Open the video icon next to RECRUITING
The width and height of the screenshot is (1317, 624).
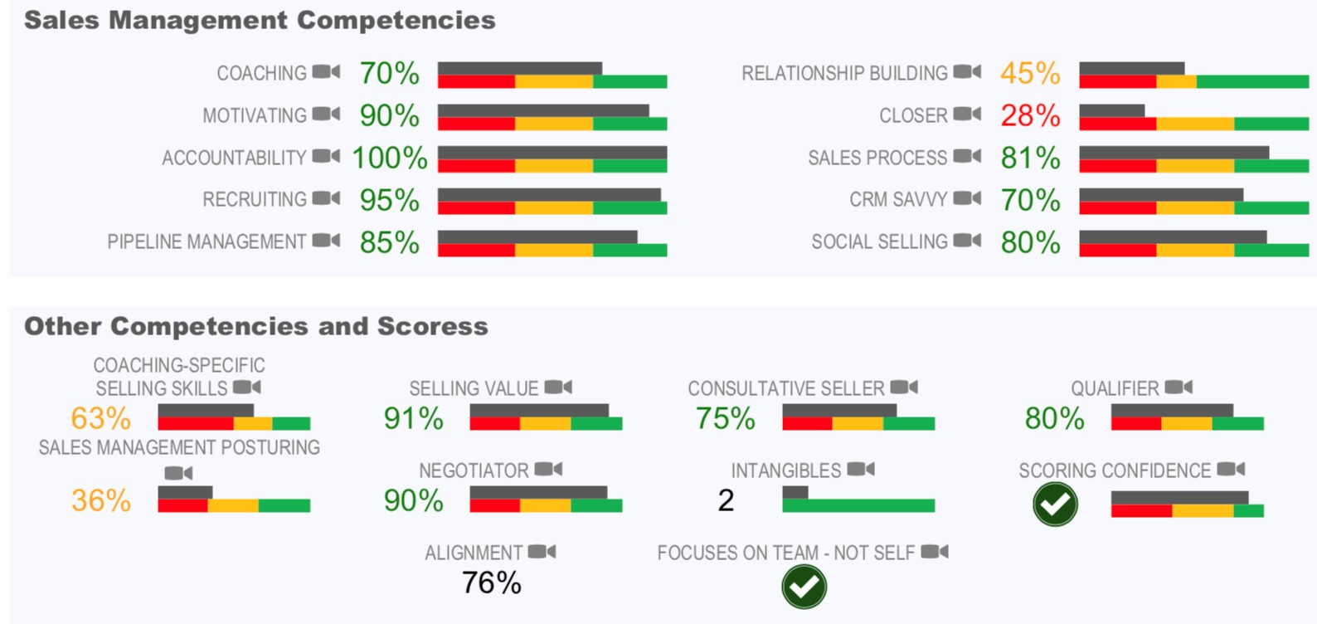pos(326,198)
